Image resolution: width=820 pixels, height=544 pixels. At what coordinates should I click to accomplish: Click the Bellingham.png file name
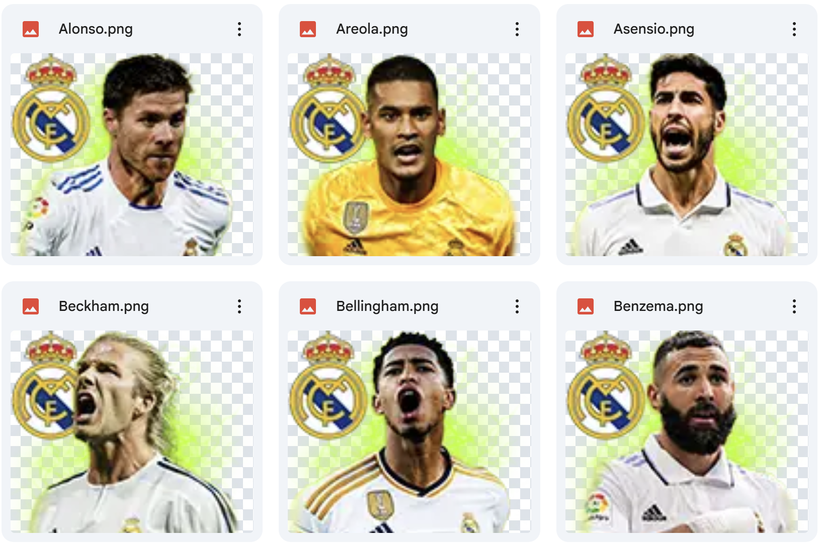pos(387,306)
